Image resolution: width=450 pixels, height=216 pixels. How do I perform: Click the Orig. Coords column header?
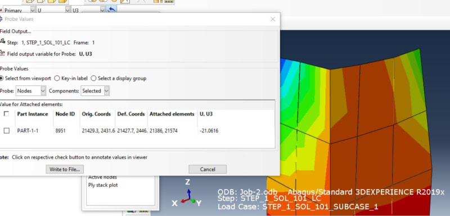click(x=96, y=114)
